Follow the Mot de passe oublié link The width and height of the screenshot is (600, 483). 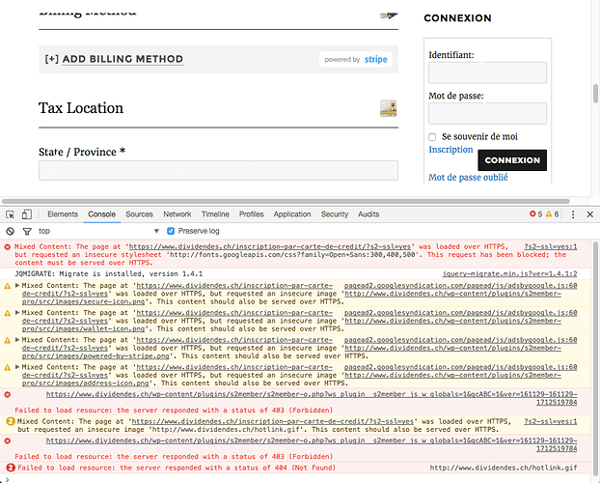click(468, 178)
